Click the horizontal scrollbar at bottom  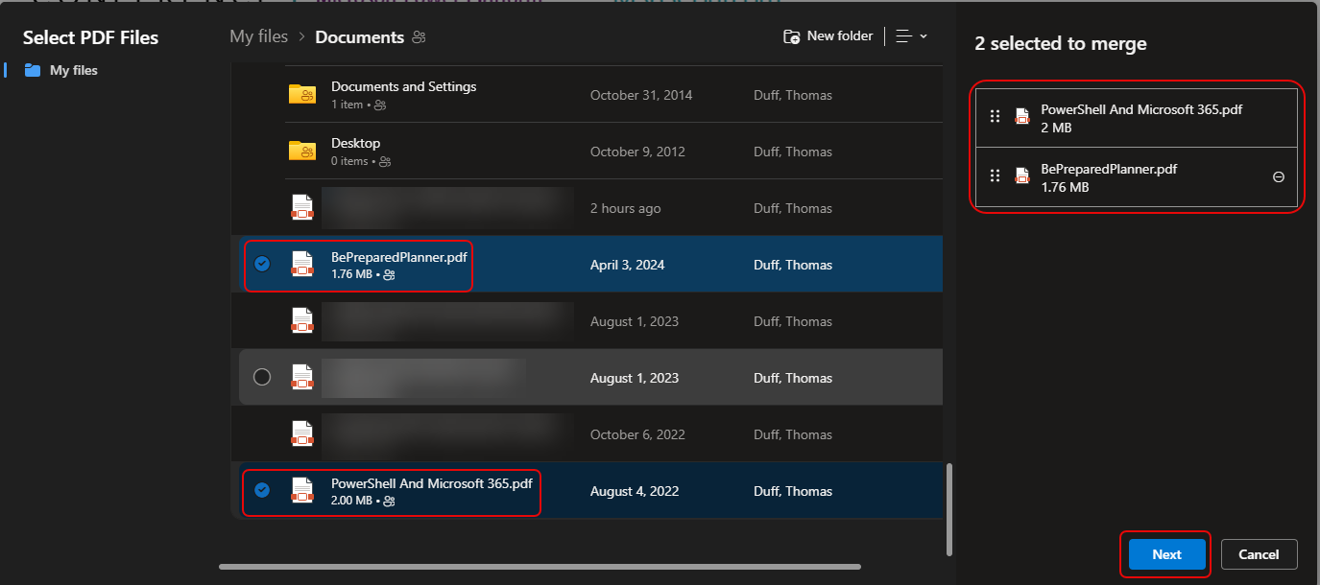tap(538, 567)
